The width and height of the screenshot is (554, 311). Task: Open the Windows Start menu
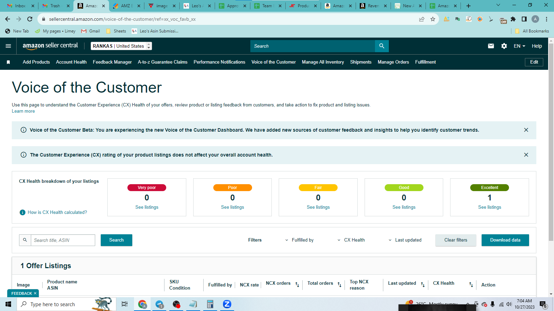8,304
